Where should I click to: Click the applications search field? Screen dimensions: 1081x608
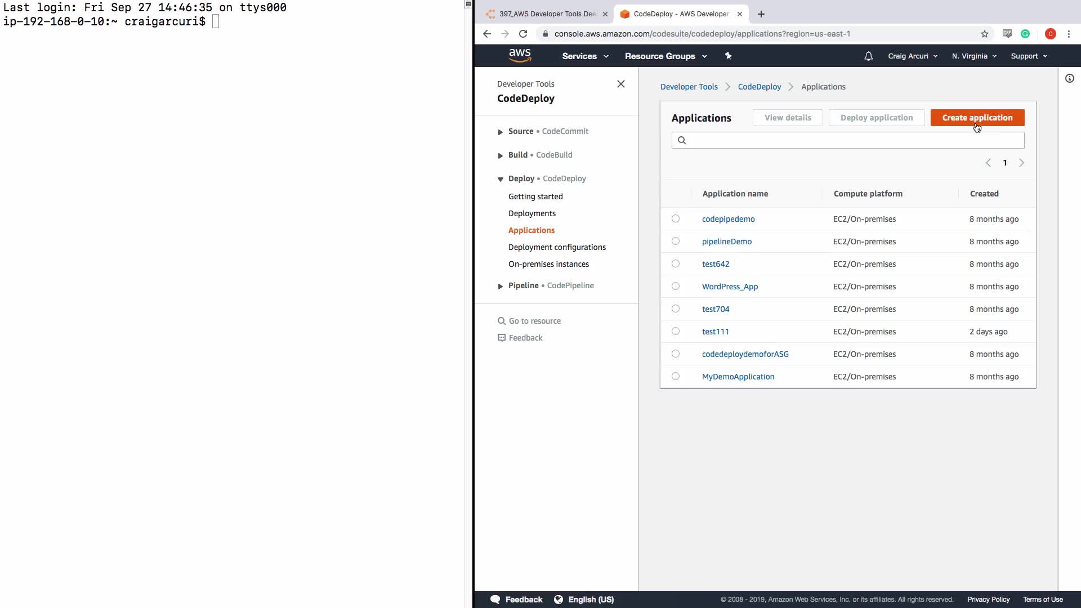pyautogui.click(x=847, y=140)
